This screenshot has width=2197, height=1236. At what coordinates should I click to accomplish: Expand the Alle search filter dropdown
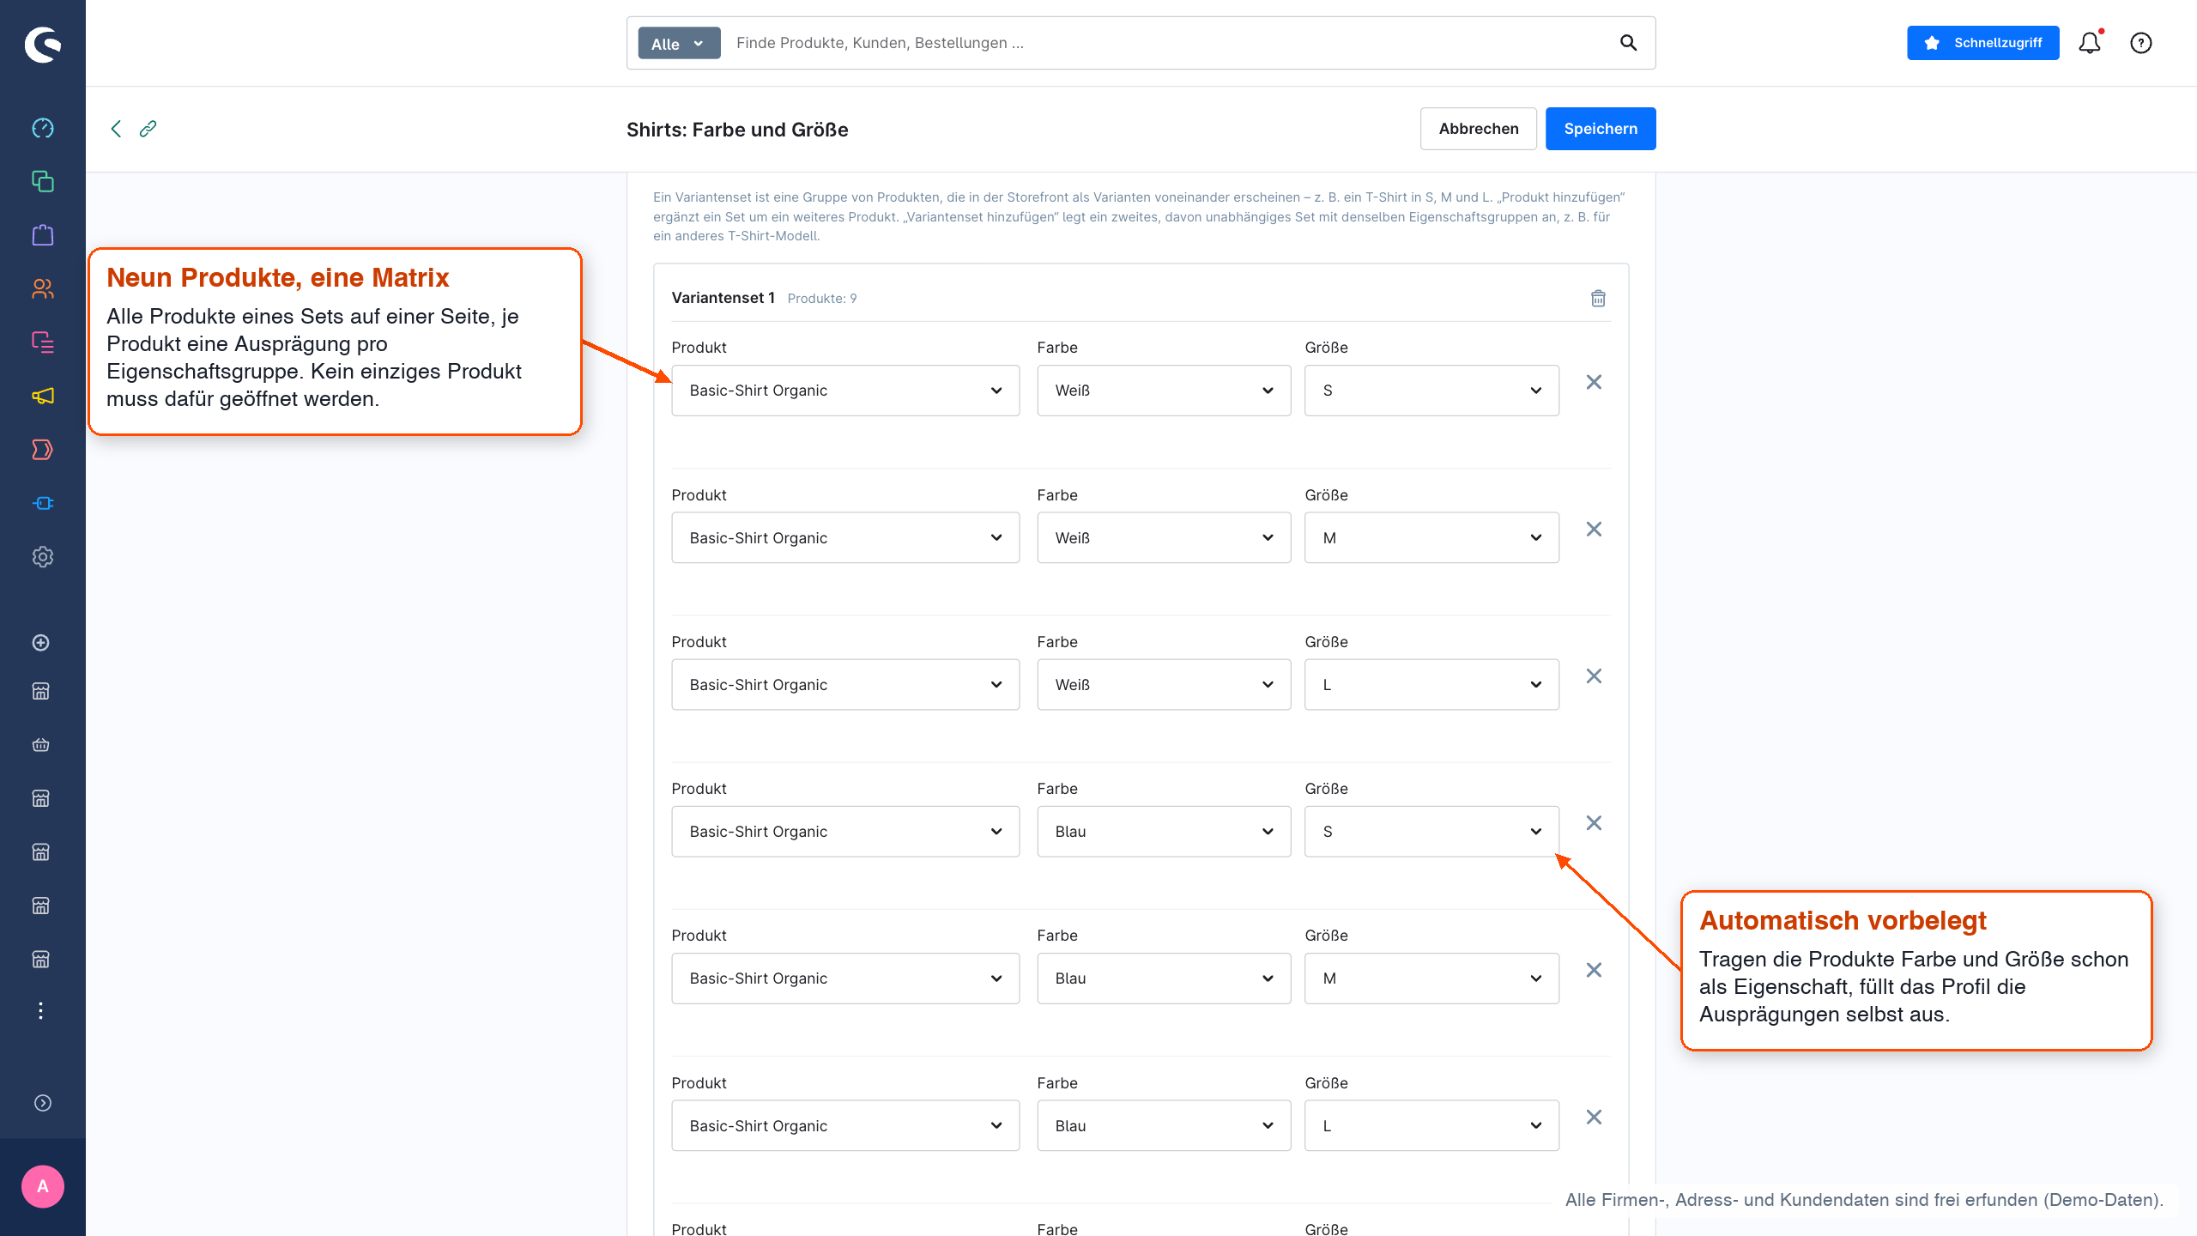click(x=678, y=43)
